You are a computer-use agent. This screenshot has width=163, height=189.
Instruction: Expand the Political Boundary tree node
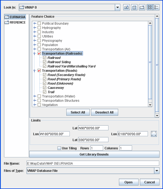click(x=35, y=24)
